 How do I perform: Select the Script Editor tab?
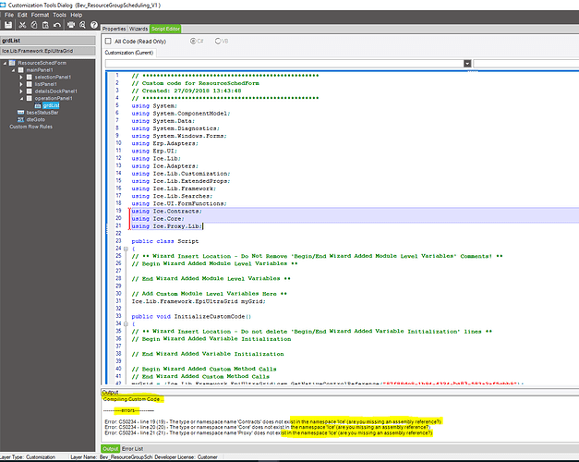click(165, 29)
